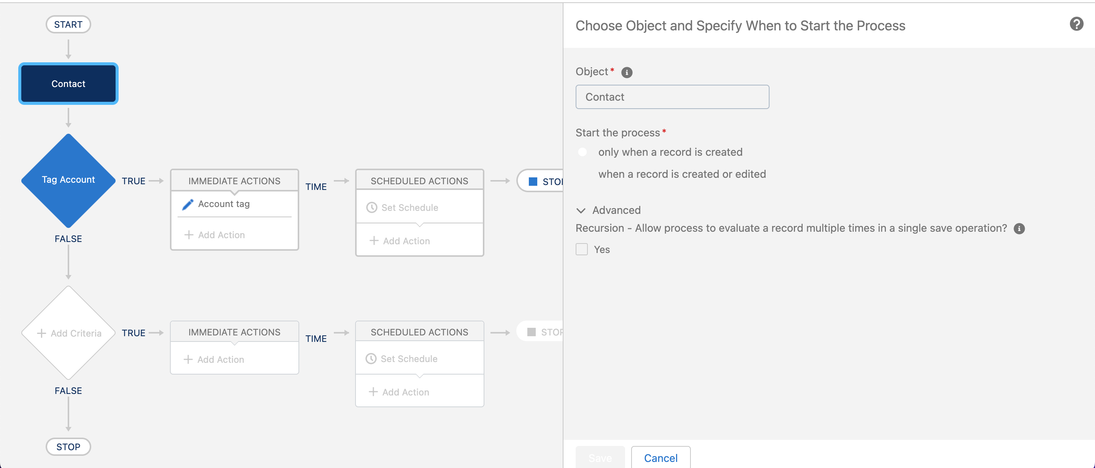This screenshot has height=468, width=1095.
Task: Click the pencil icon beside Account tag
Action: pos(187,205)
